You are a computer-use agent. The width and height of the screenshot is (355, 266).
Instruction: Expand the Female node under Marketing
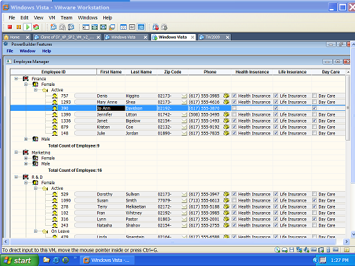click(26, 158)
